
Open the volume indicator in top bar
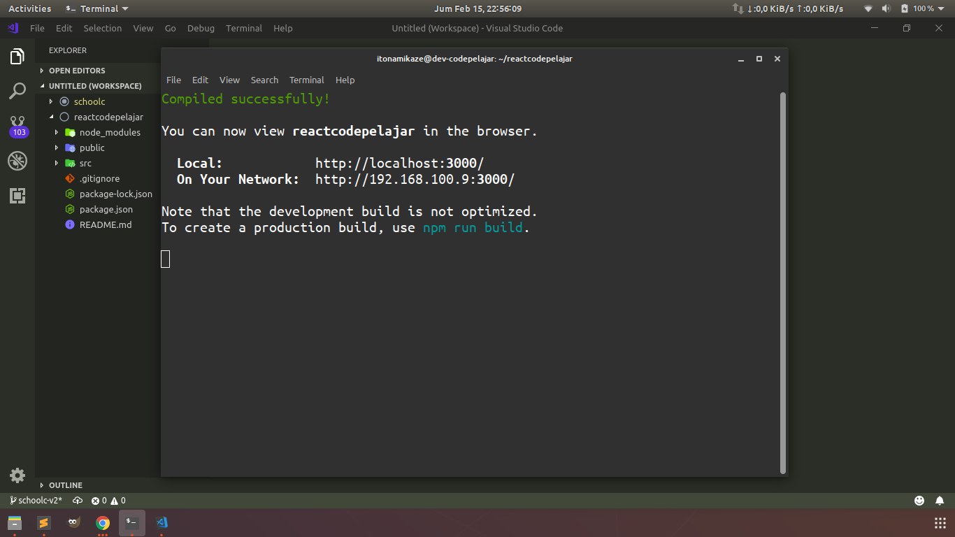point(886,8)
